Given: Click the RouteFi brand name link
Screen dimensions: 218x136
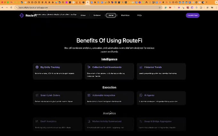Looking at the screenshot, I should [x=31, y=16].
